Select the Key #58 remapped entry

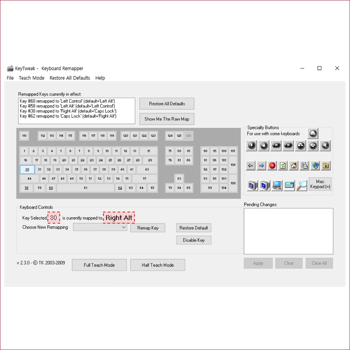pyautogui.click(x=67, y=106)
